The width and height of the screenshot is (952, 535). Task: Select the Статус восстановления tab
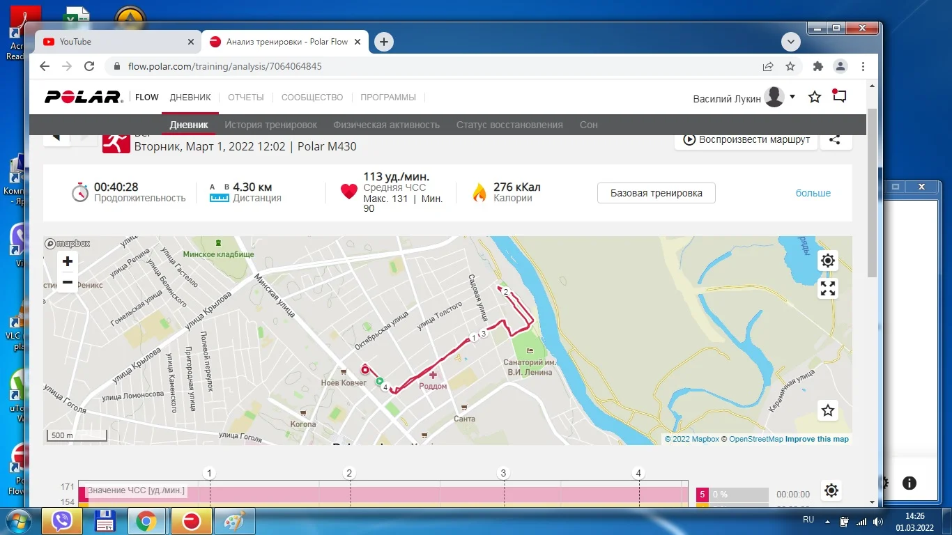click(509, 125)
